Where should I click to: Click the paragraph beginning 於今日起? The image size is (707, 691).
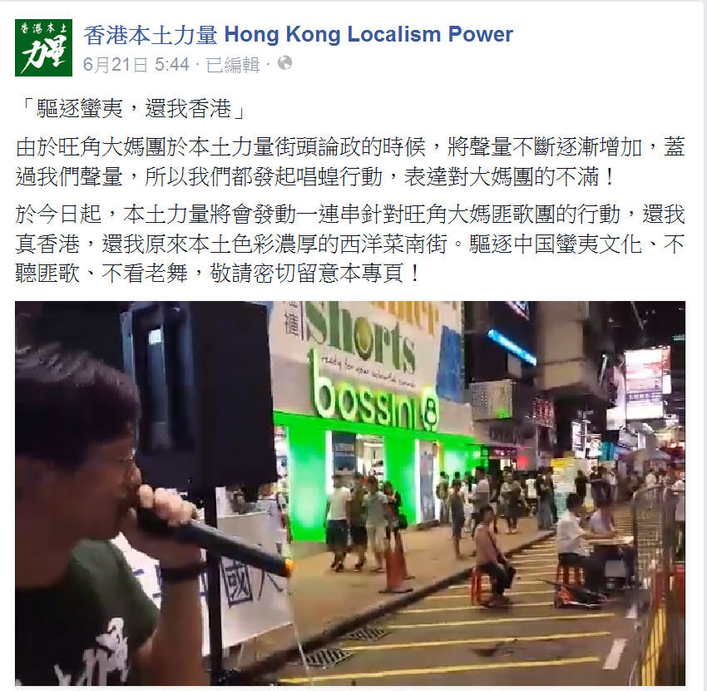(350, 244)
